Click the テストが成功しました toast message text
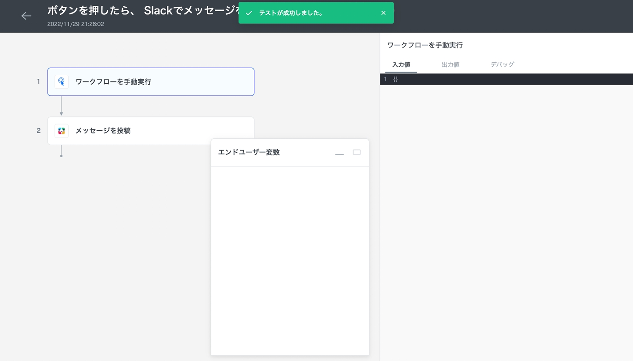The image size is (633, 361). pyautogui.click(x=291, y=13)
